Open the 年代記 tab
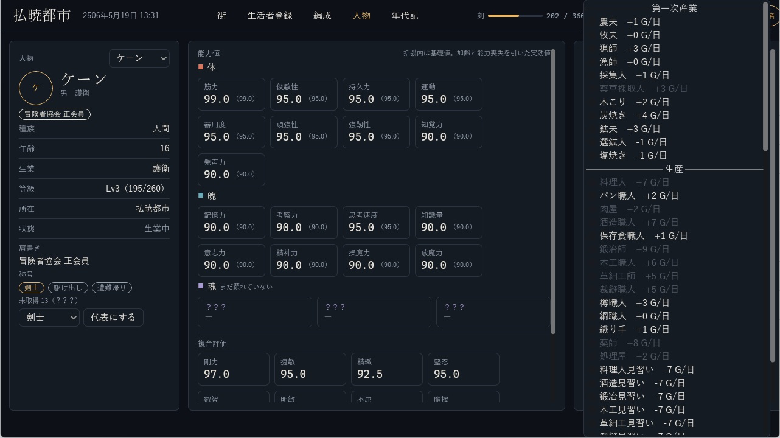Viewport: 780px width, 438px height. click(405, 16)
